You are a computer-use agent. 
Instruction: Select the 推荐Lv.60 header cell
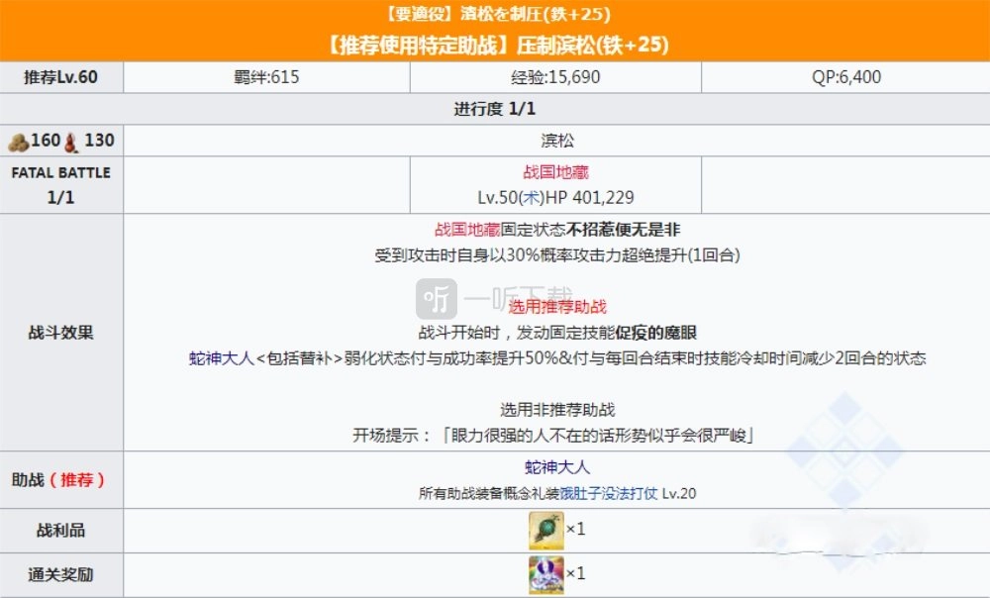(x=61, y=77)
